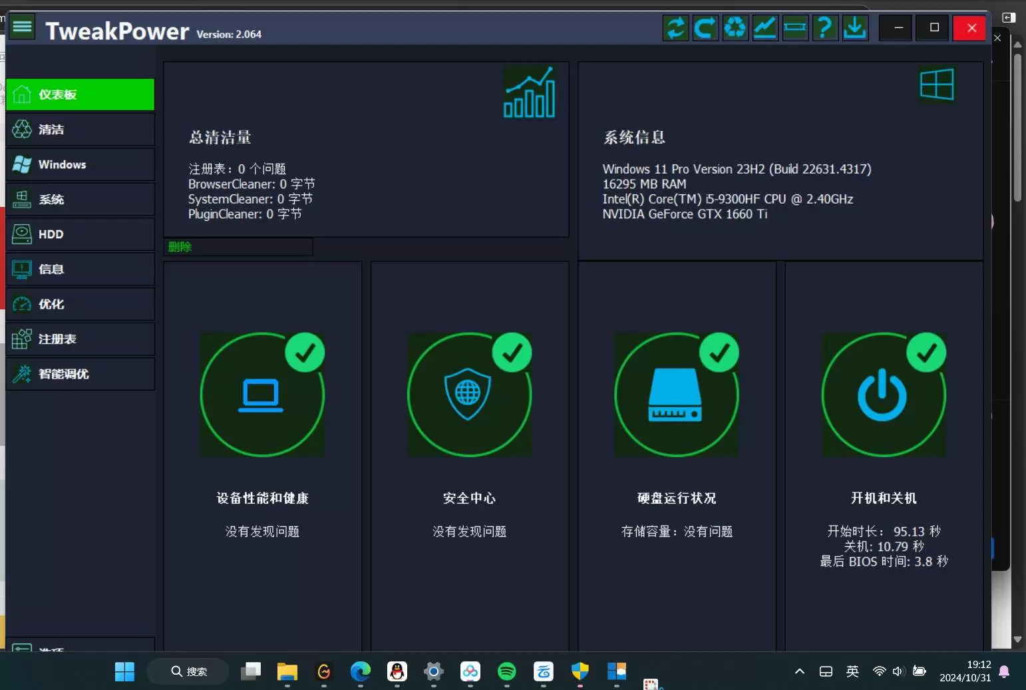Image resolution: width=1026 pixels, height=690 pixels.
Task: Open the 清洁 cleaning section
Action: click(x=81, y=129)
